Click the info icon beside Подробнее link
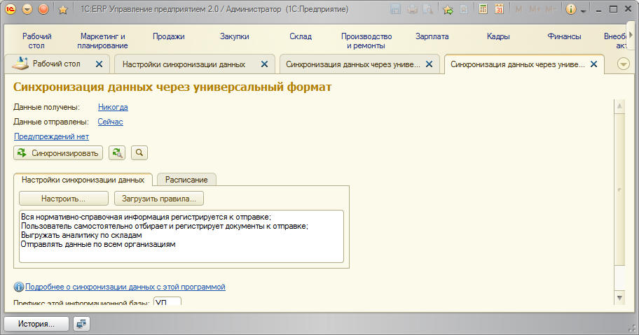This screenshot has height=335, width=639. click(x=19, y=287)
